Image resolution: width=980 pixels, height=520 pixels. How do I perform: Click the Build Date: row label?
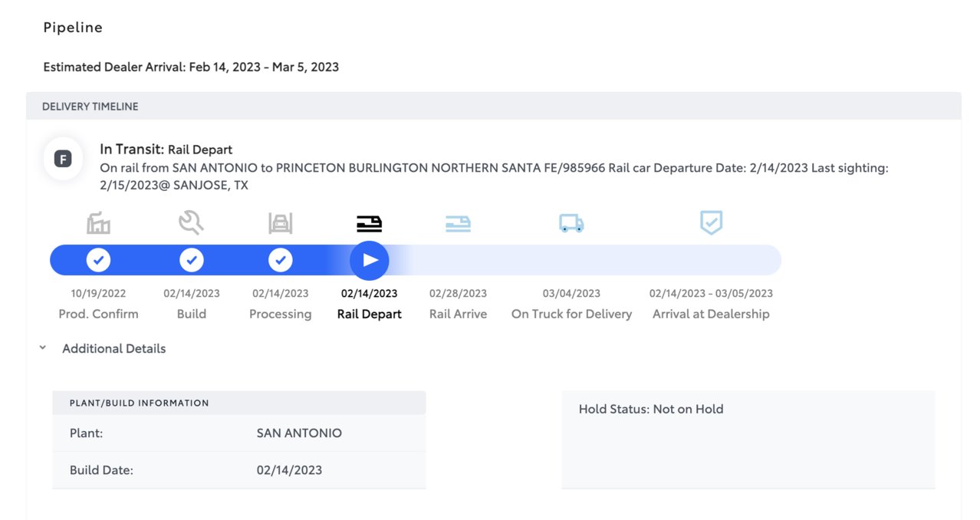[x=101, y=470]
